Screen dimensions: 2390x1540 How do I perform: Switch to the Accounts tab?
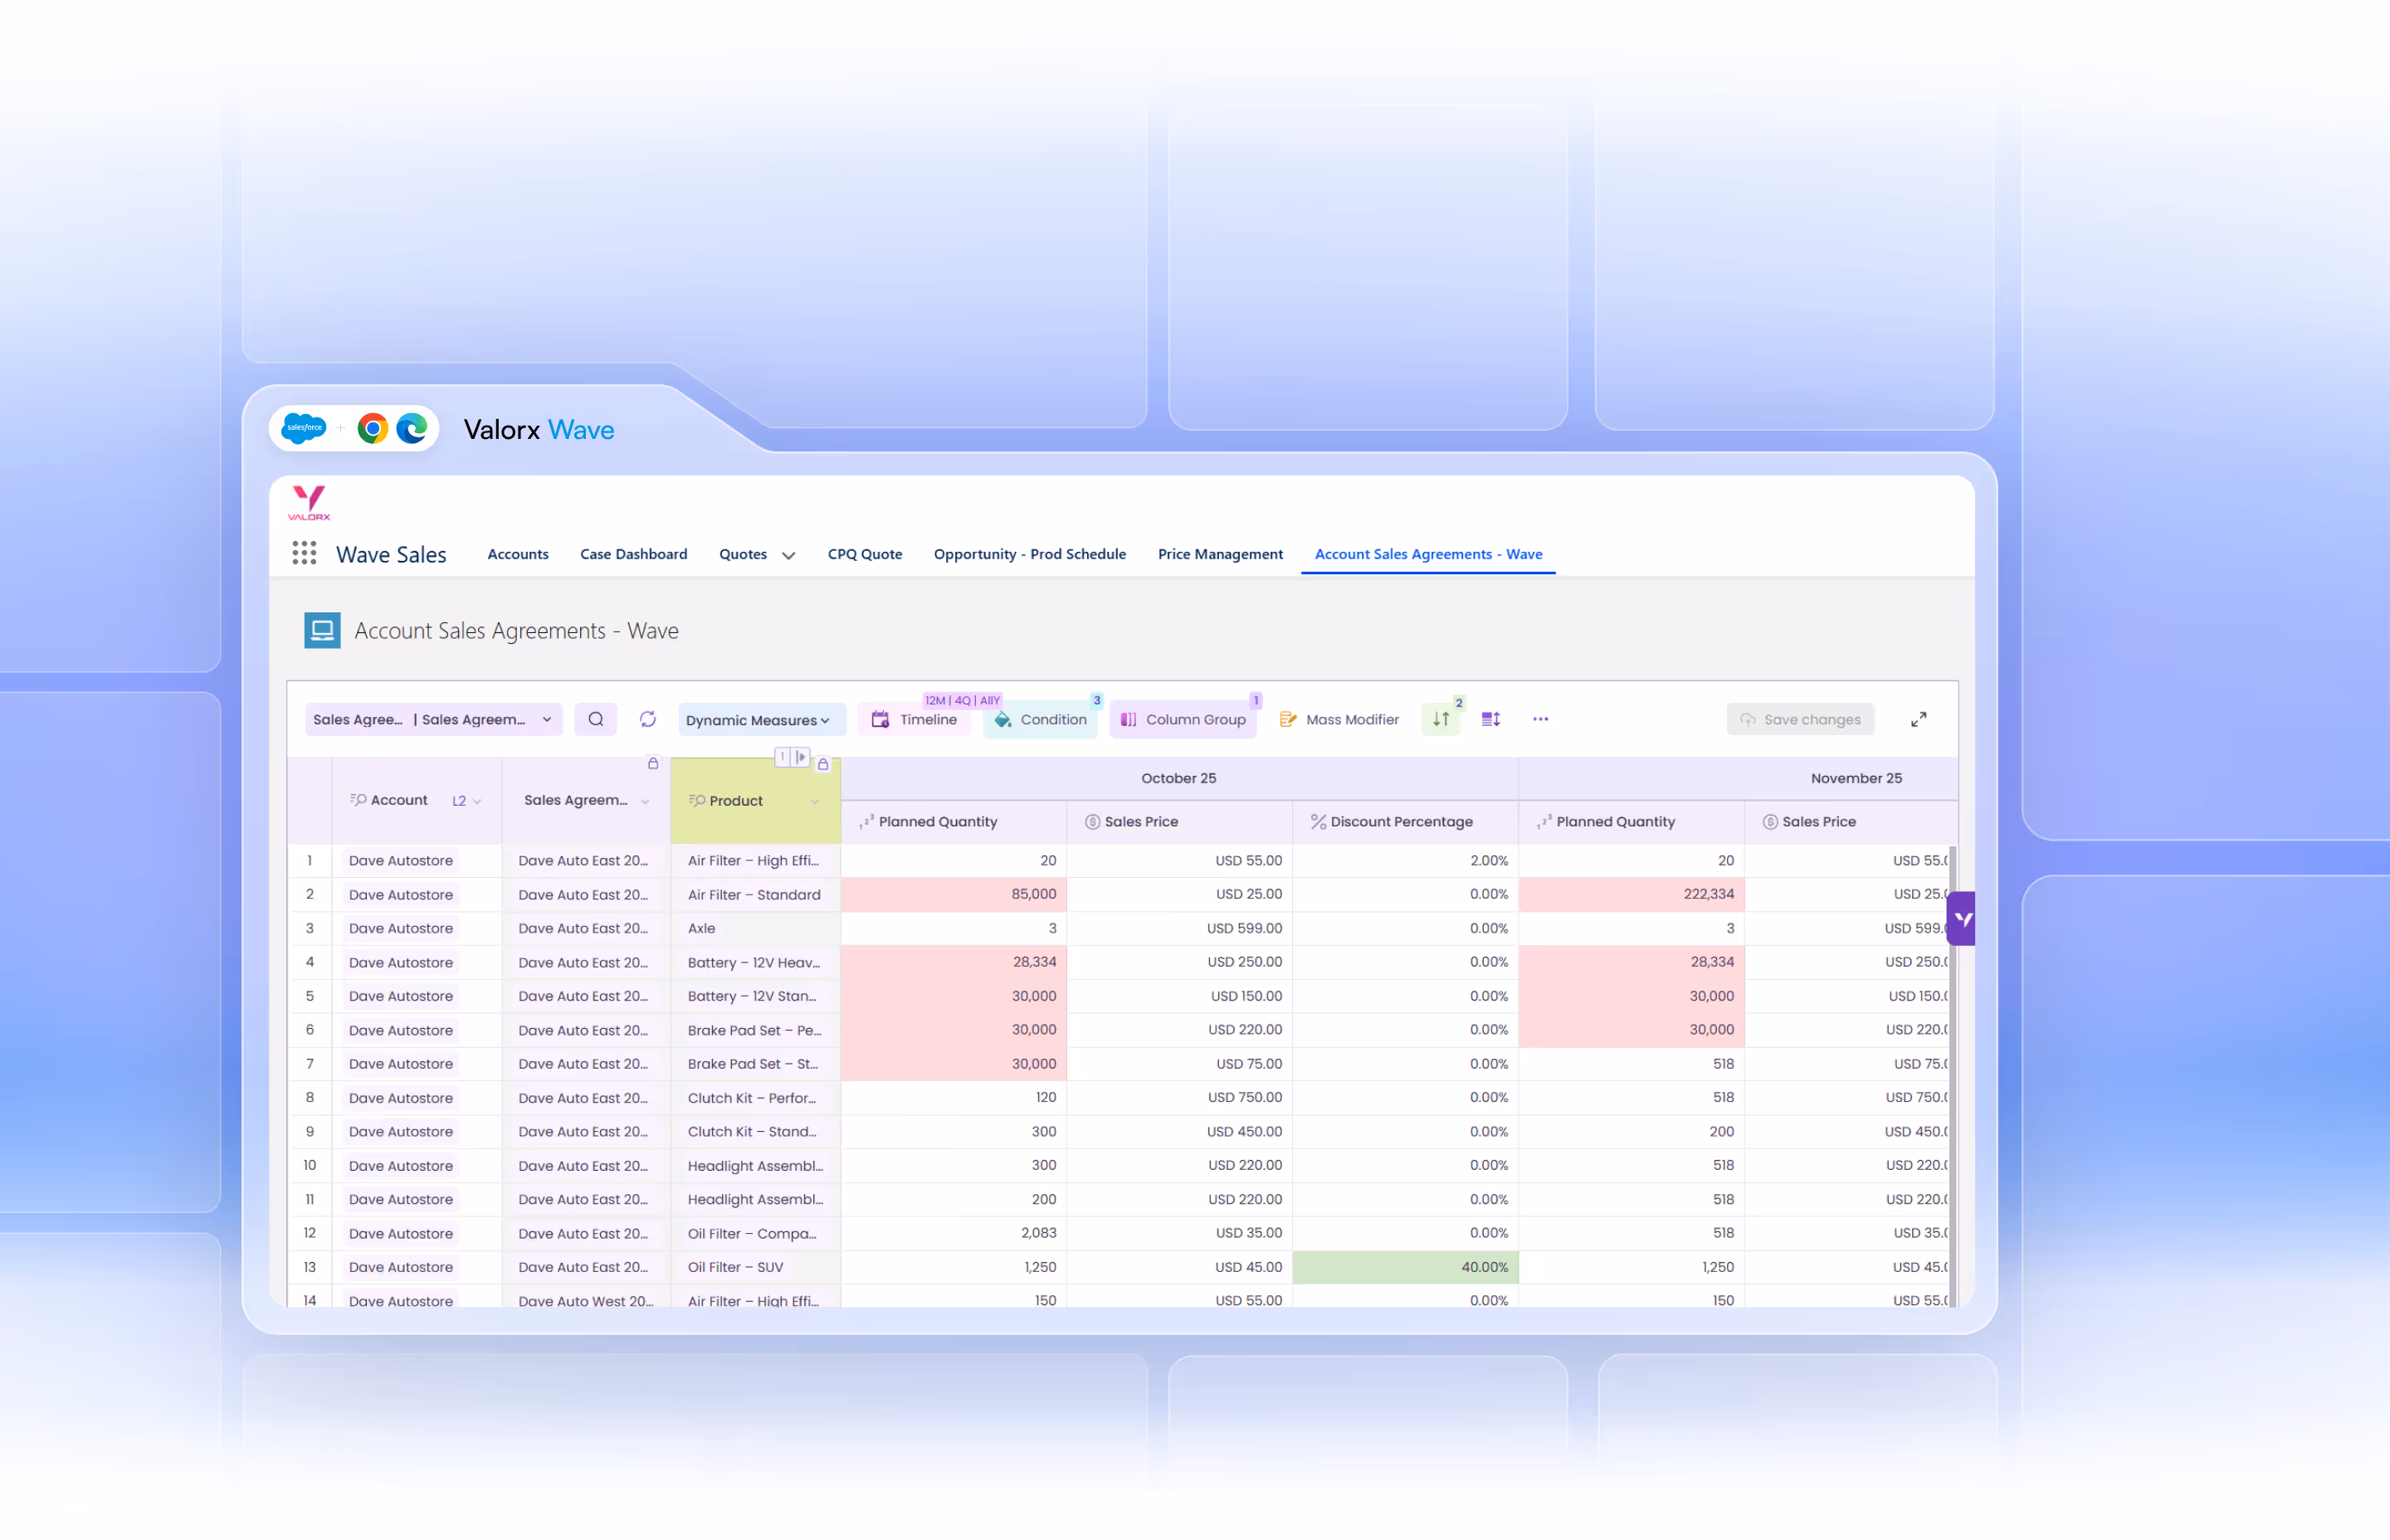click(x=518, y=554)
